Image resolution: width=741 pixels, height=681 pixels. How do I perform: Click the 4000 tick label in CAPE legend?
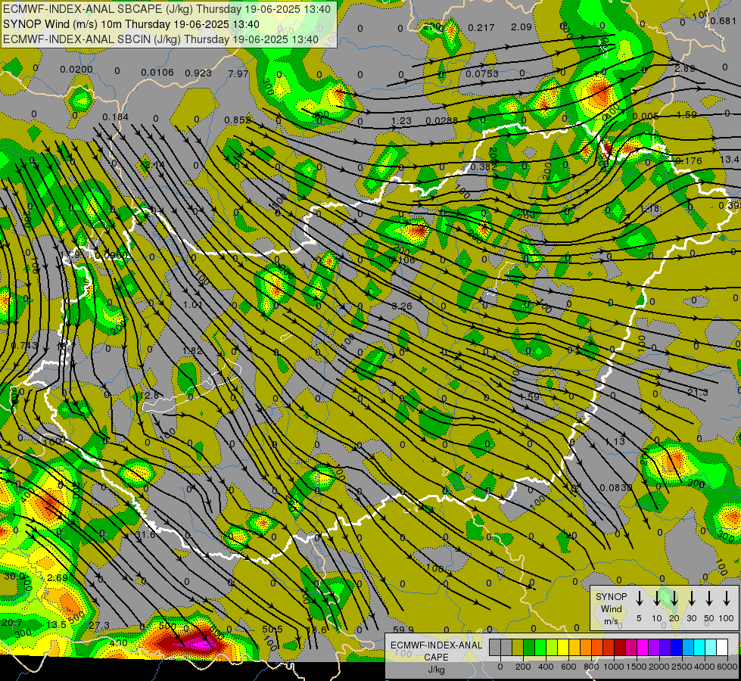point(705,667)
